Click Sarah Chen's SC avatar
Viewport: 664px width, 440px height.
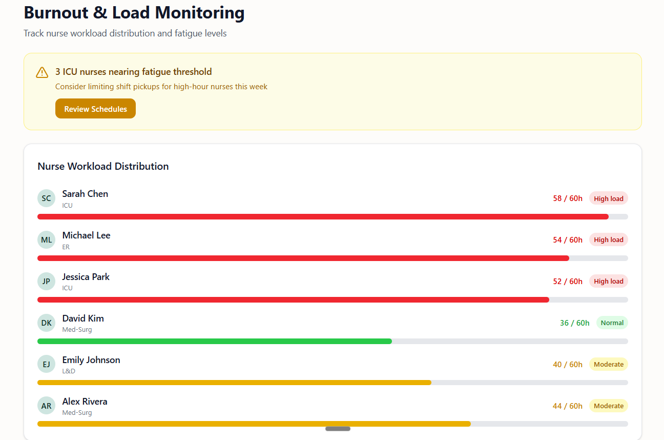46,198
